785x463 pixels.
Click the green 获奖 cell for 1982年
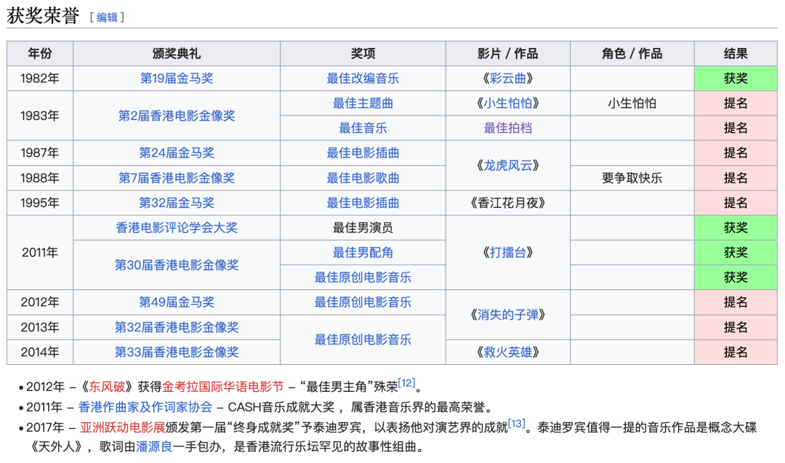736,78
